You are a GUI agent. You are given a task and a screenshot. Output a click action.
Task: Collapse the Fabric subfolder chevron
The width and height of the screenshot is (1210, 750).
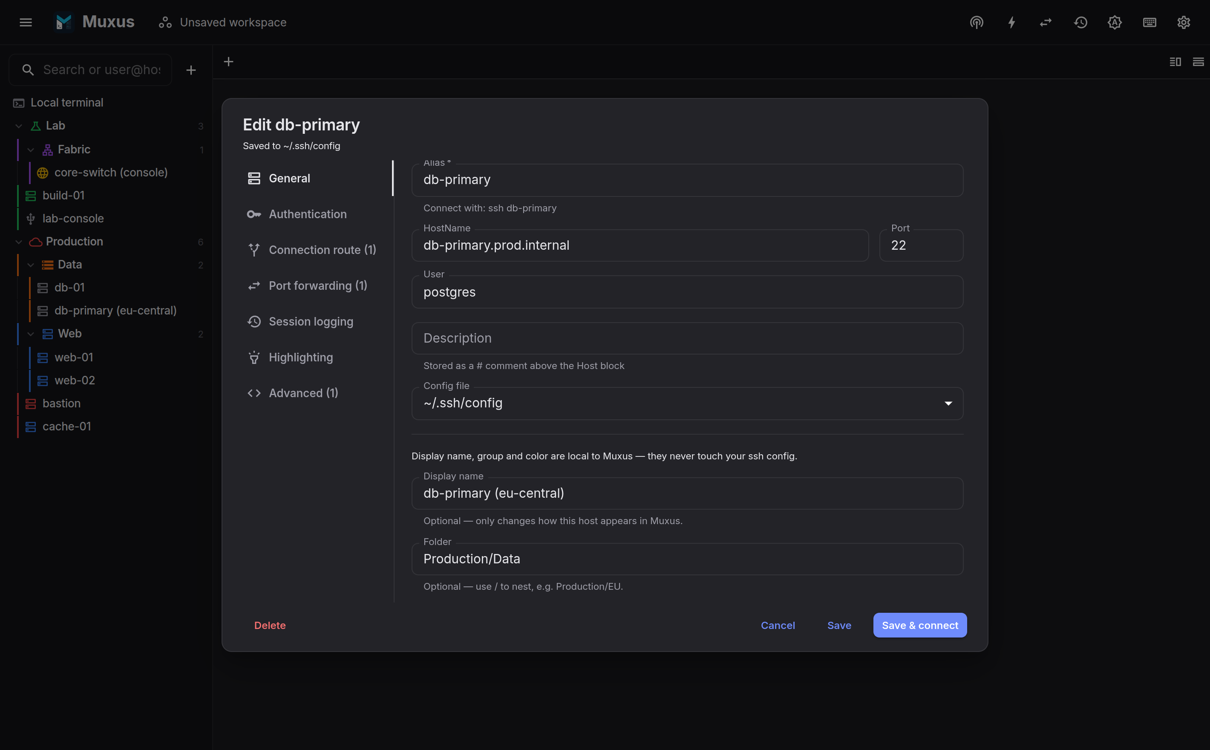31,149
